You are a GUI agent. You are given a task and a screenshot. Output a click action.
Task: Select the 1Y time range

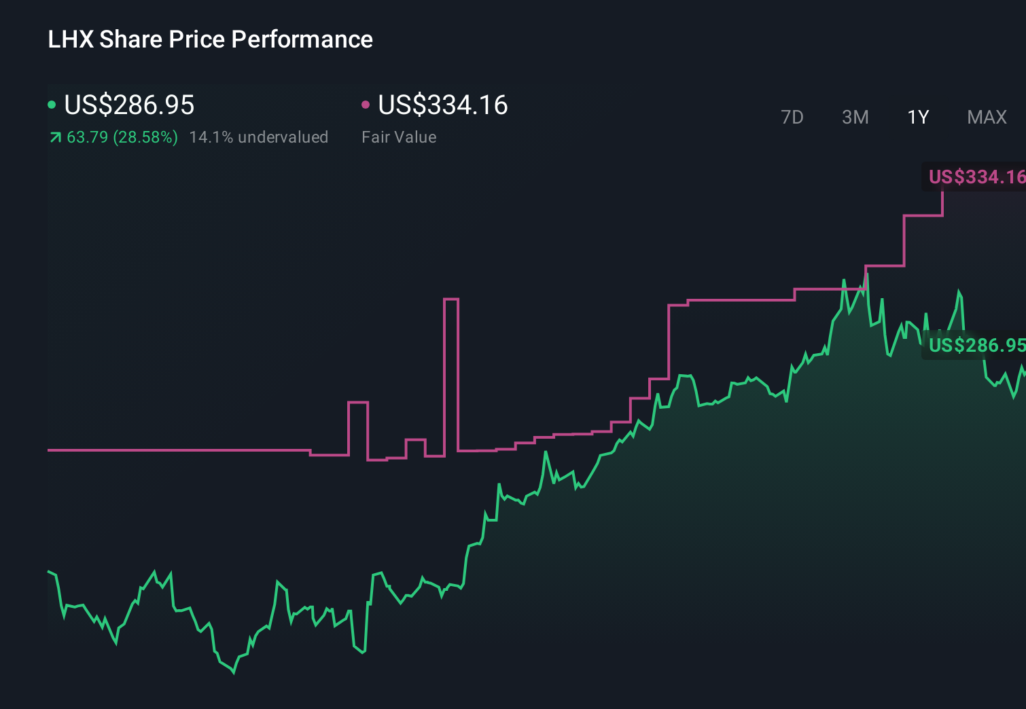(917, 117)
